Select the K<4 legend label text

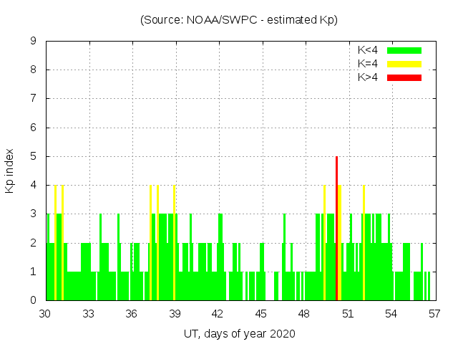click(x=369, y=50)
